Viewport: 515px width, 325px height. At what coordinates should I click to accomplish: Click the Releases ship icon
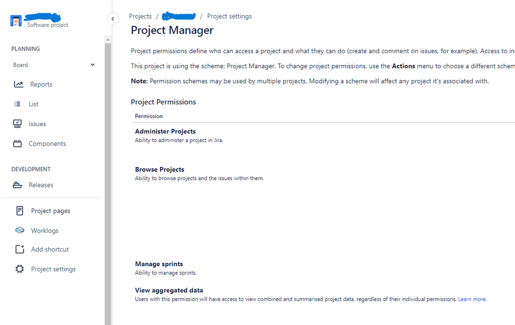pos(18,185)
